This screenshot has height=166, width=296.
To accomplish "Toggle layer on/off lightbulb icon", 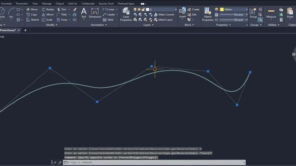I will pyautogui.click(x=135, y=9).
